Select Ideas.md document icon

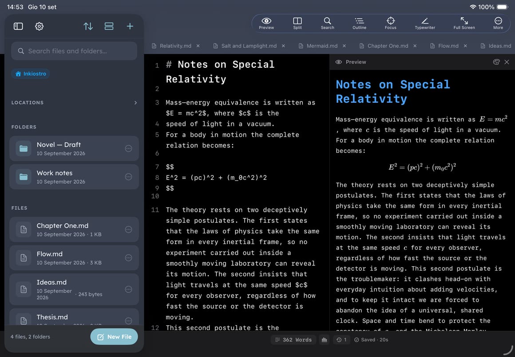tap(24, 289)
